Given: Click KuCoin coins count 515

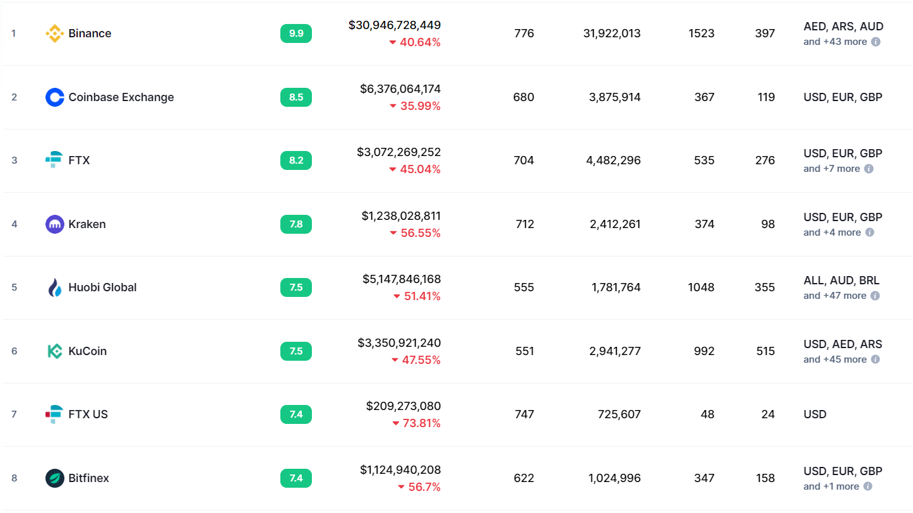Looking at the screenshot, I should click(765, 351).
